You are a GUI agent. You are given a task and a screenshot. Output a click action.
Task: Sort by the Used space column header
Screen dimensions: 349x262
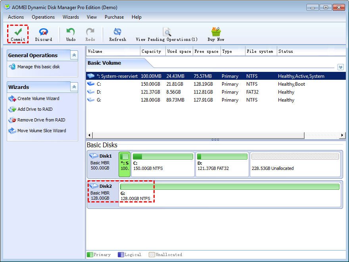tap(179, 51)
